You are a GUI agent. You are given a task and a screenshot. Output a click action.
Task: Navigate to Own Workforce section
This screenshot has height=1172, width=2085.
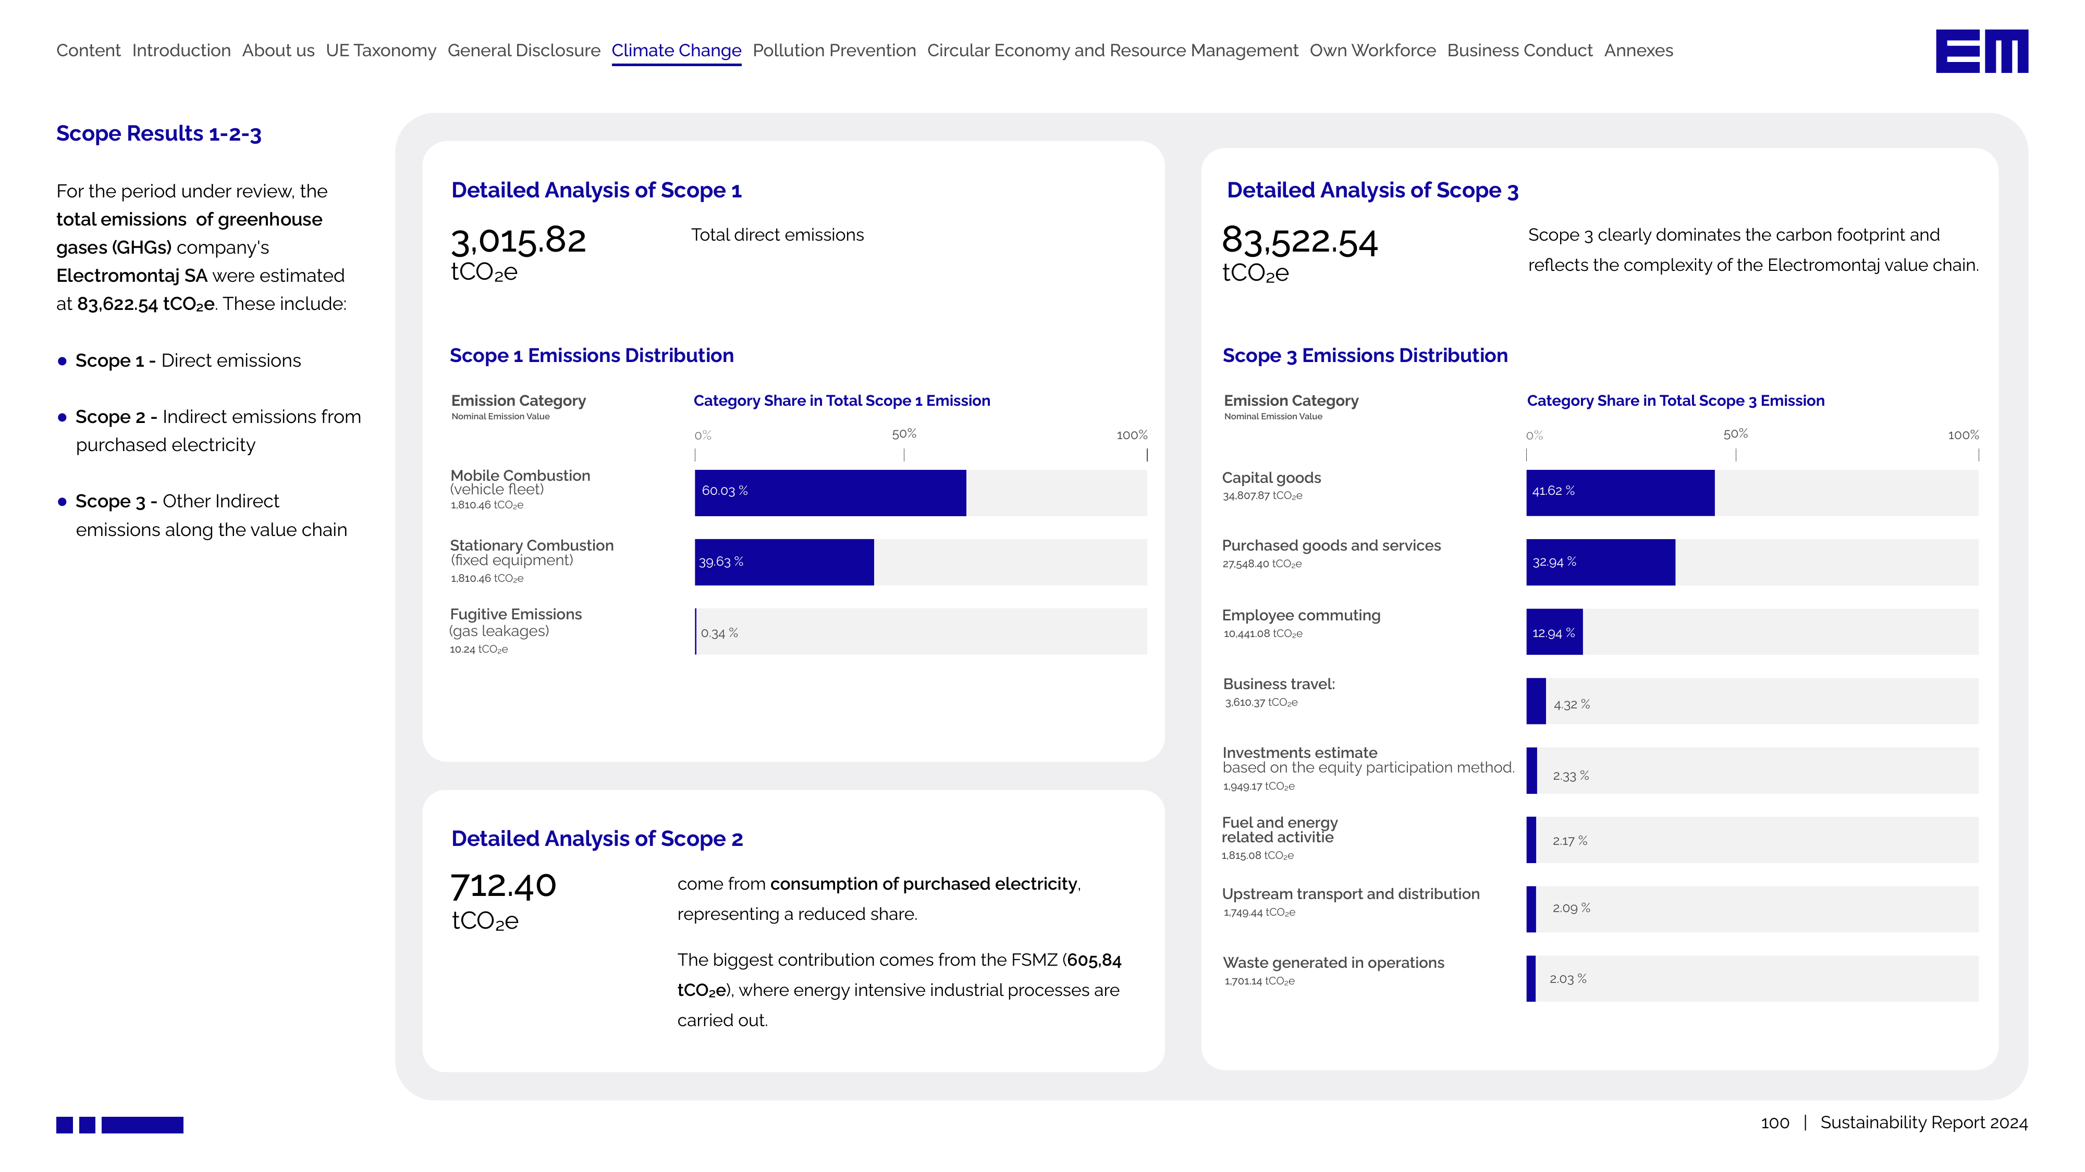(x=1373, y=50)
